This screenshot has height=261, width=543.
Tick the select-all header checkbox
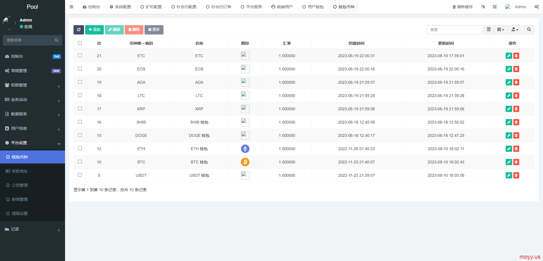[x=80, y=43]
